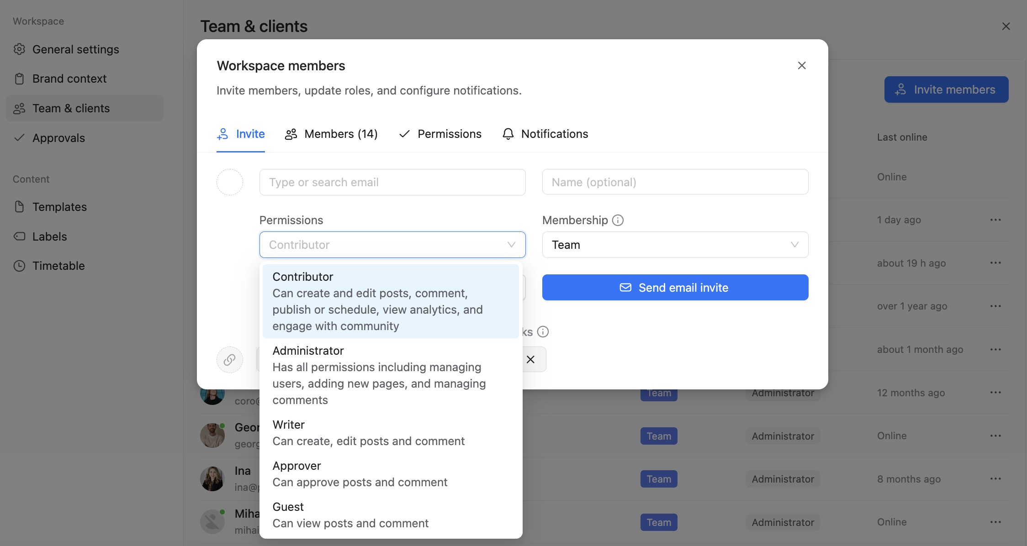Image resolution: width=1027 pixels, height=546 pixels.
Task: Click Send email invite button
Action: point(675,288)
